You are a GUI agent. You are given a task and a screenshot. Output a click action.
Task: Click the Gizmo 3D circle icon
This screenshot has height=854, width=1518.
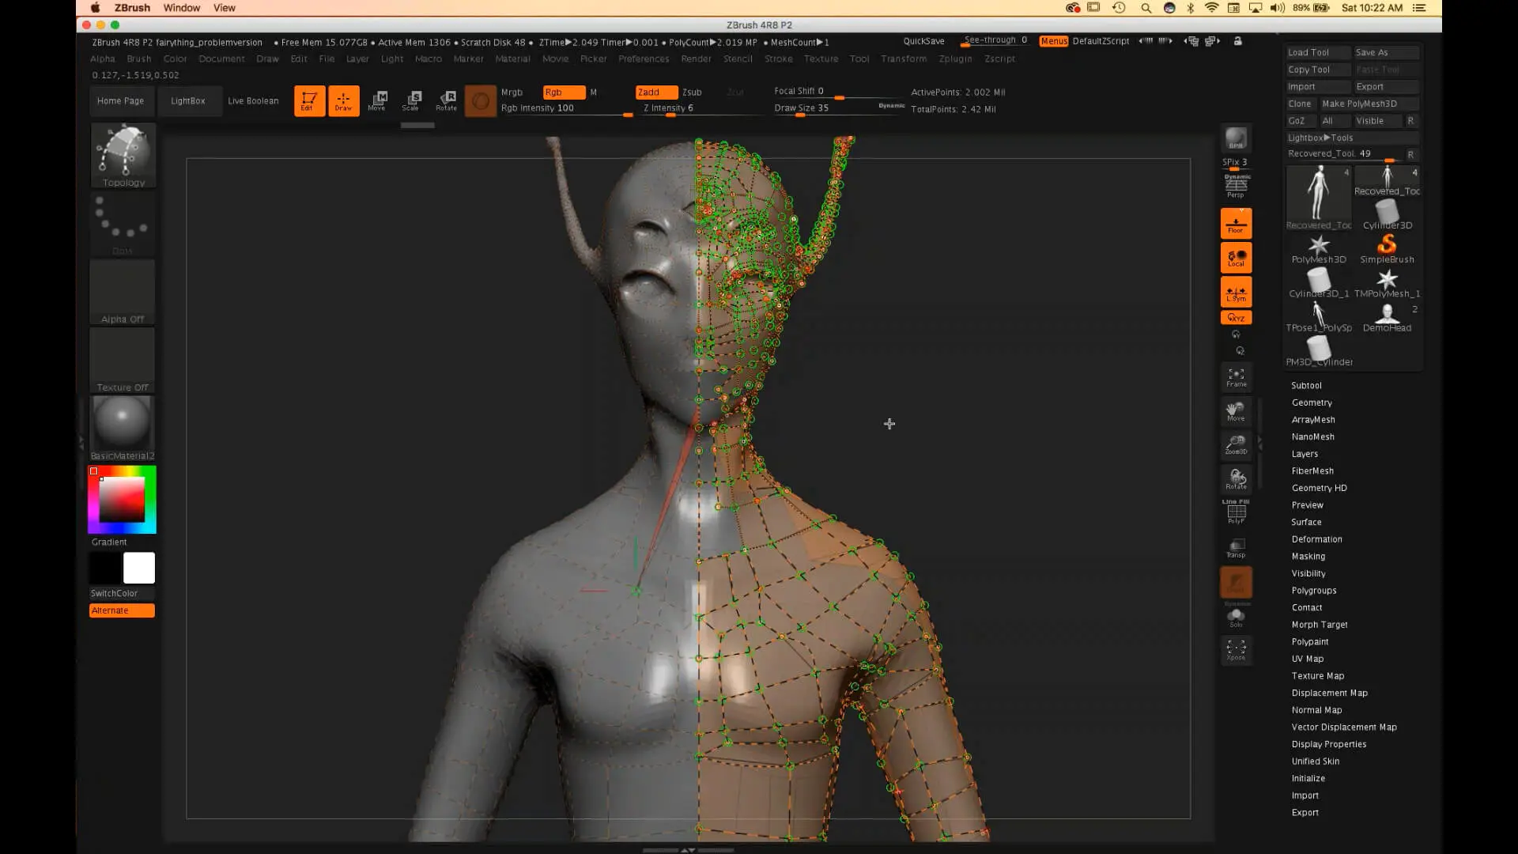480,101
